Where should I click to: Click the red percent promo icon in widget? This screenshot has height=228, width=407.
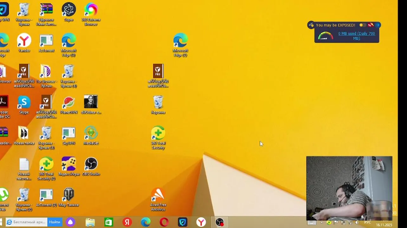click(x=371, y=25)
